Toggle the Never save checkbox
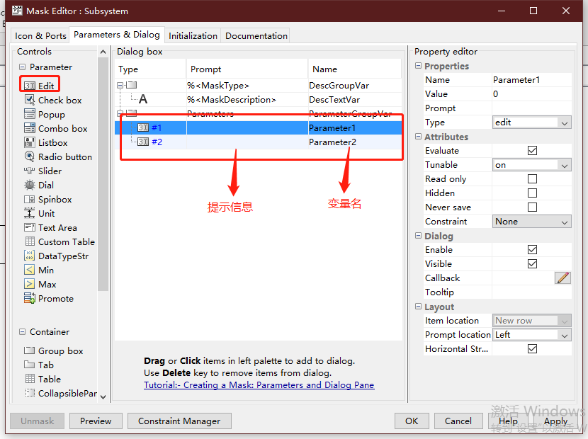 (x=532, y=207)
